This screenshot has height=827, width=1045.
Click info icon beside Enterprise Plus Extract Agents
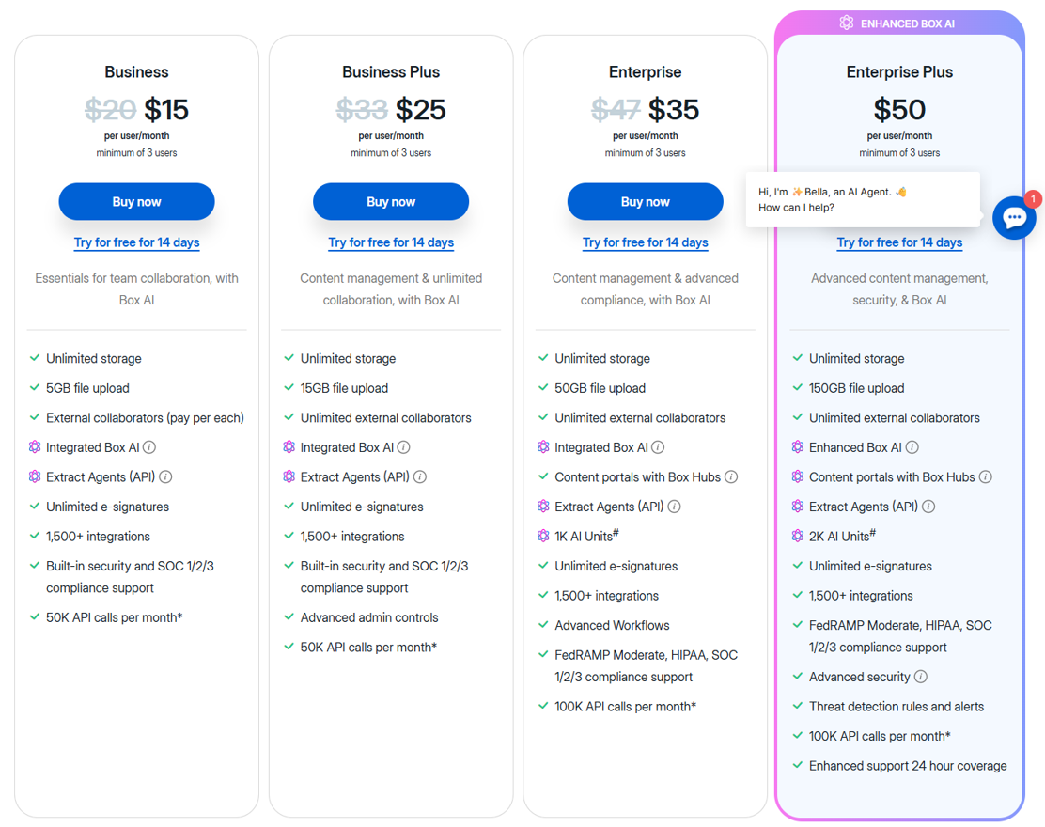tap(928, 507)
